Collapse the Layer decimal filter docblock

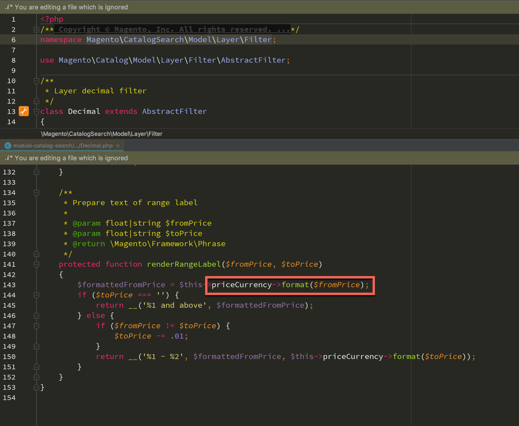click(36, 81)
